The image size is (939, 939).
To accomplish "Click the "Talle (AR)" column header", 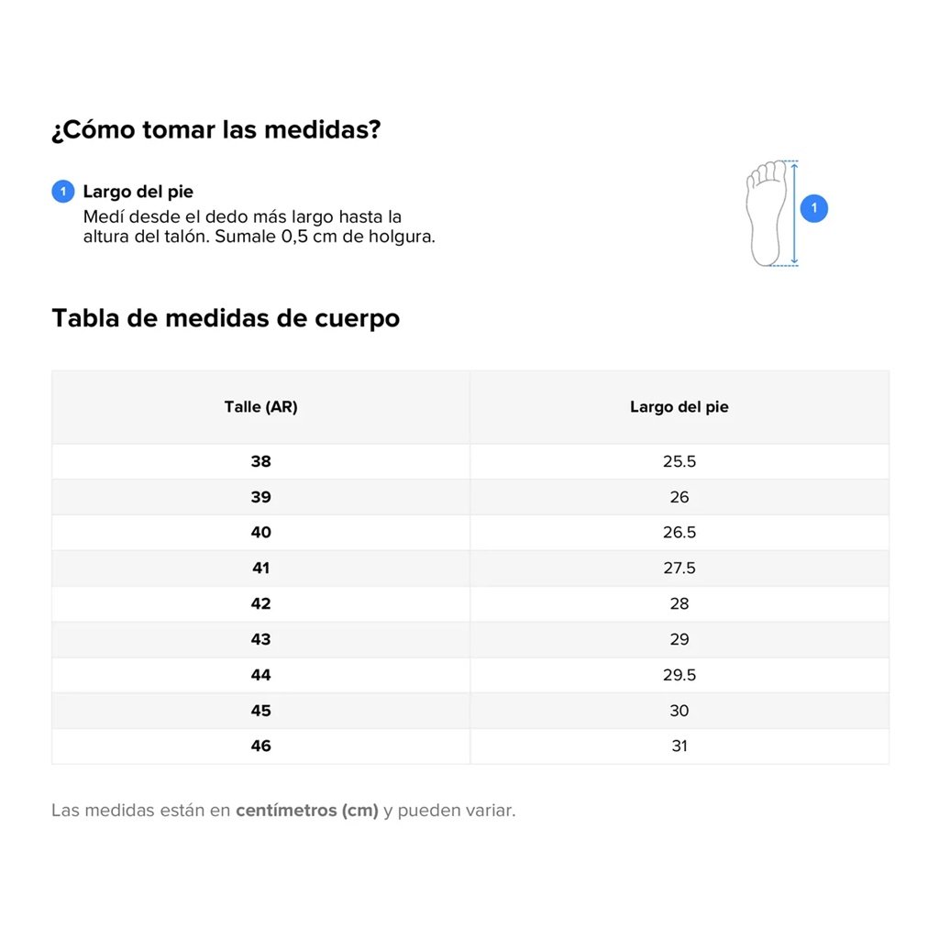I will click(x=261, y=407).
